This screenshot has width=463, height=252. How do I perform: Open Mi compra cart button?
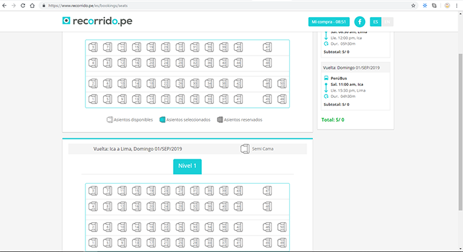pyautogui.click(x=329, y=22)
